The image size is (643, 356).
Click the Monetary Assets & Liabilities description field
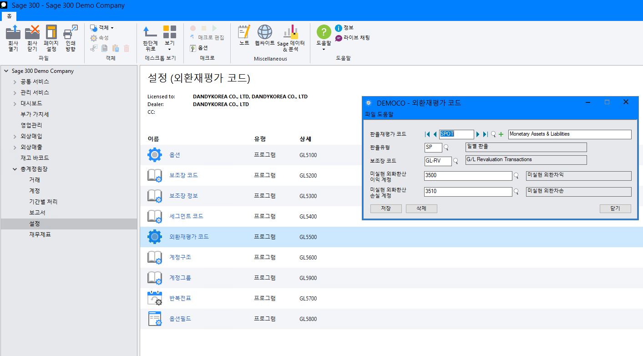click(570, 134)
